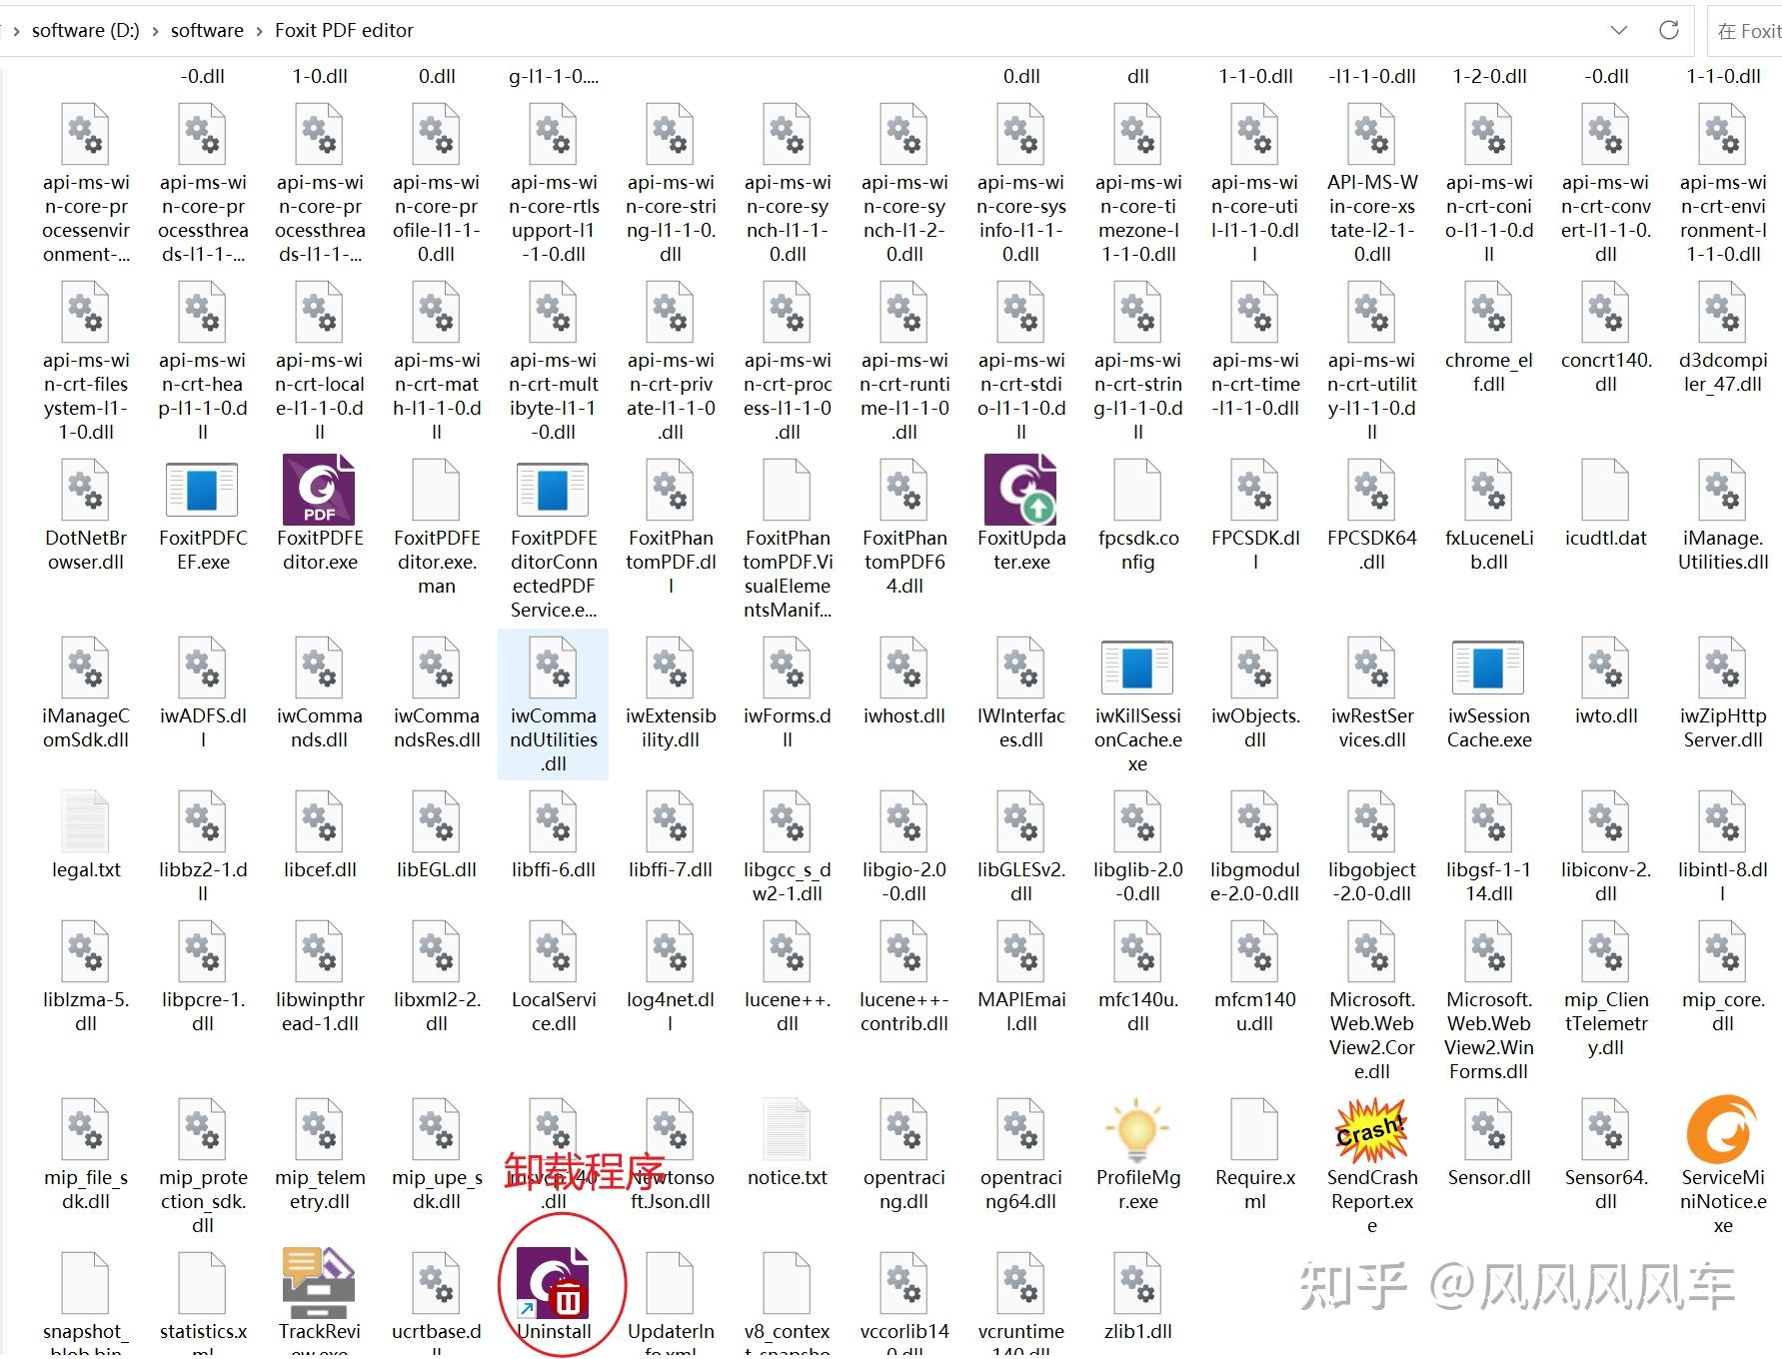Expand chevron after software (D:) breadcrumb
1782x1359 pixels.
coord(155,31)
